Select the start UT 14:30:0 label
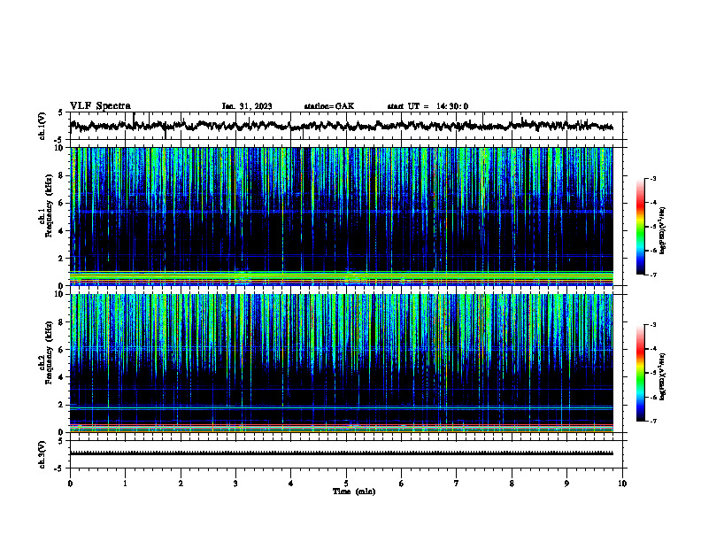Image resolution: width=701 pixels, height=542 pixels. point(428,106)
